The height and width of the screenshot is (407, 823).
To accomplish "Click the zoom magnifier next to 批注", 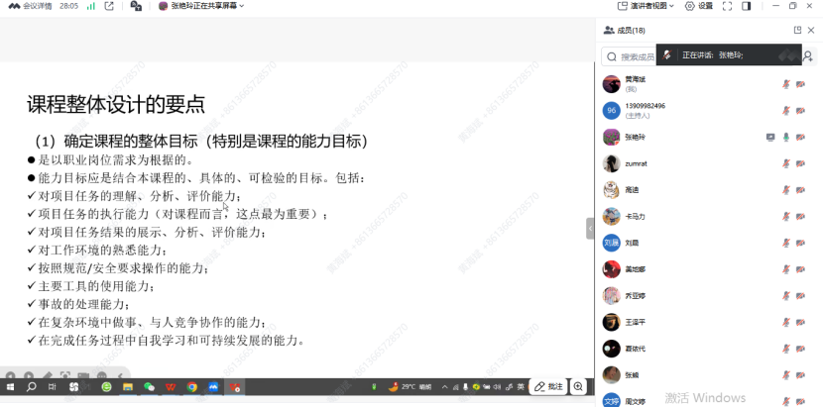I will 578,386.
